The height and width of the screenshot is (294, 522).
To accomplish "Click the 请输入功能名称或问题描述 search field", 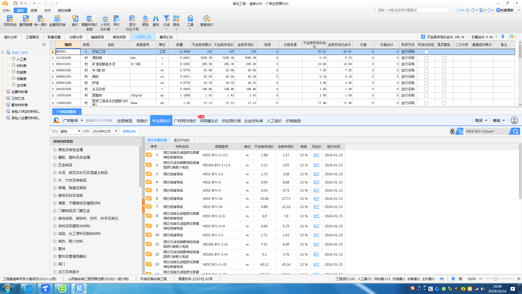I will tap(410, 10).
